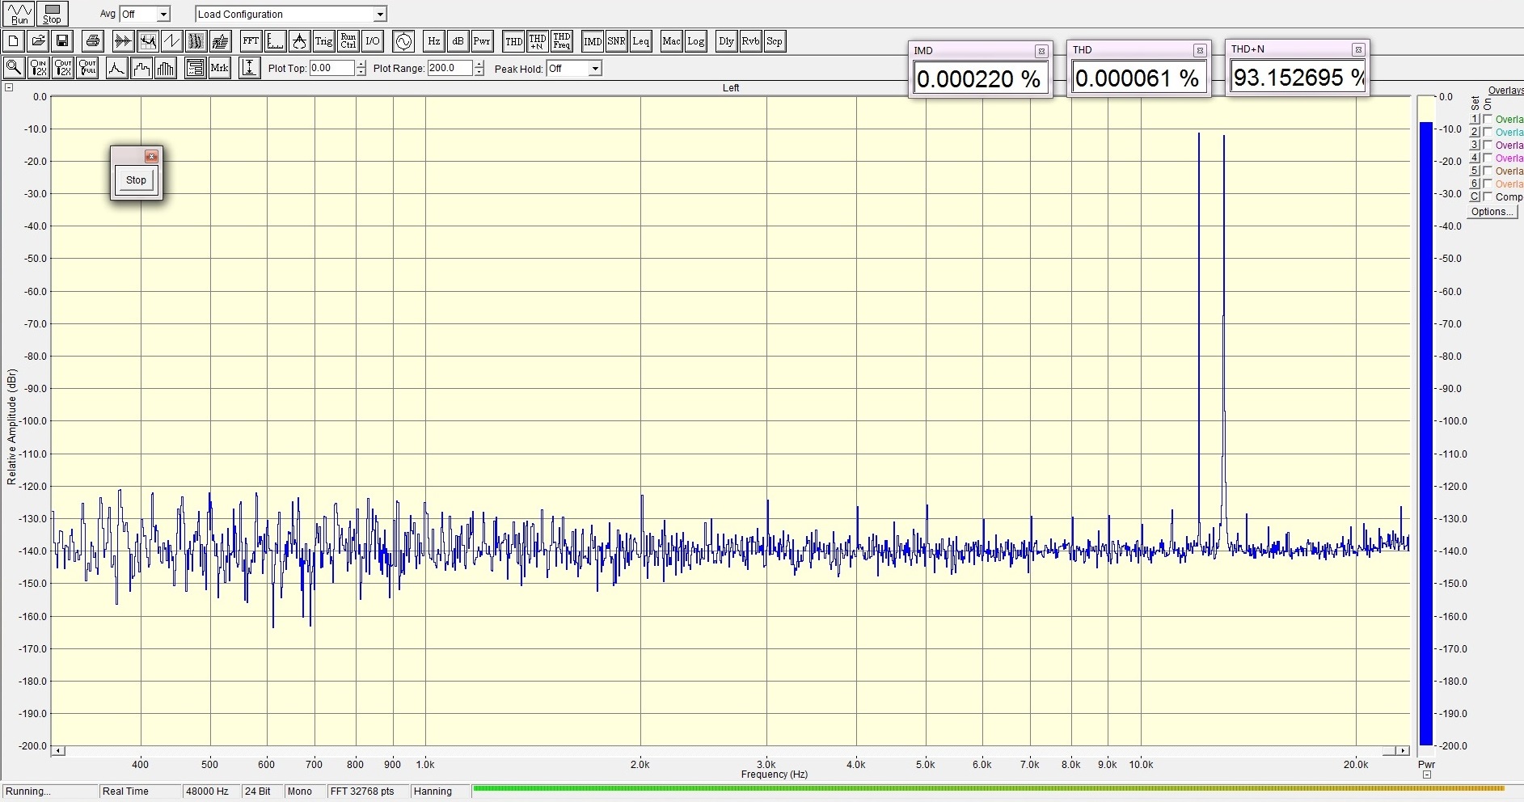Screen dimensions: 1524x802
Task: Open overlay Options
Action: coord(1492,212)
